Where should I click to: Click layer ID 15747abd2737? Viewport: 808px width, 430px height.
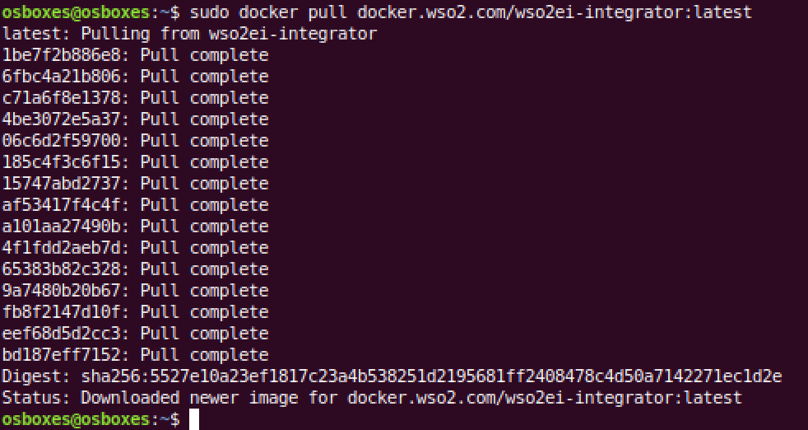(x=66, y=184)
